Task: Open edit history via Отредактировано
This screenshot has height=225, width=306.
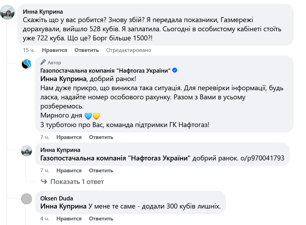Action: pyautogui.click(x=128, y=50)
